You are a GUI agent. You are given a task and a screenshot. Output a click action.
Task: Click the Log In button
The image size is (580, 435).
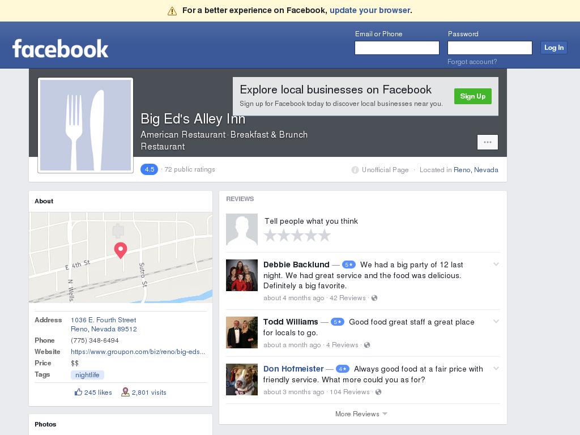[x=553, y=48]
